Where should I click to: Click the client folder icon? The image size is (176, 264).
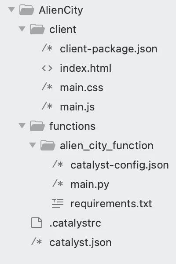coord(37,29)
